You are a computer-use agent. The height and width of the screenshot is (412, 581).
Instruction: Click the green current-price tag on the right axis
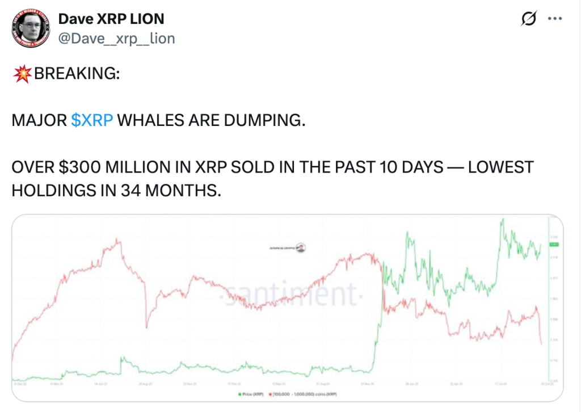point(555,244)
